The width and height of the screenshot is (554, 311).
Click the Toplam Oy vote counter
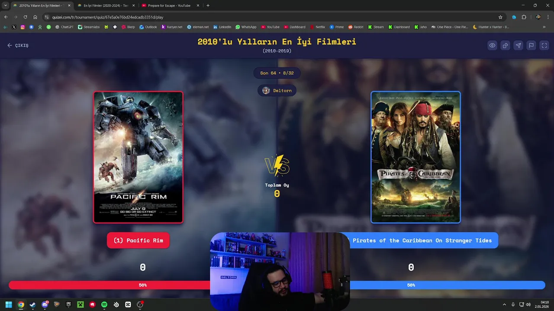click(277, 190)
